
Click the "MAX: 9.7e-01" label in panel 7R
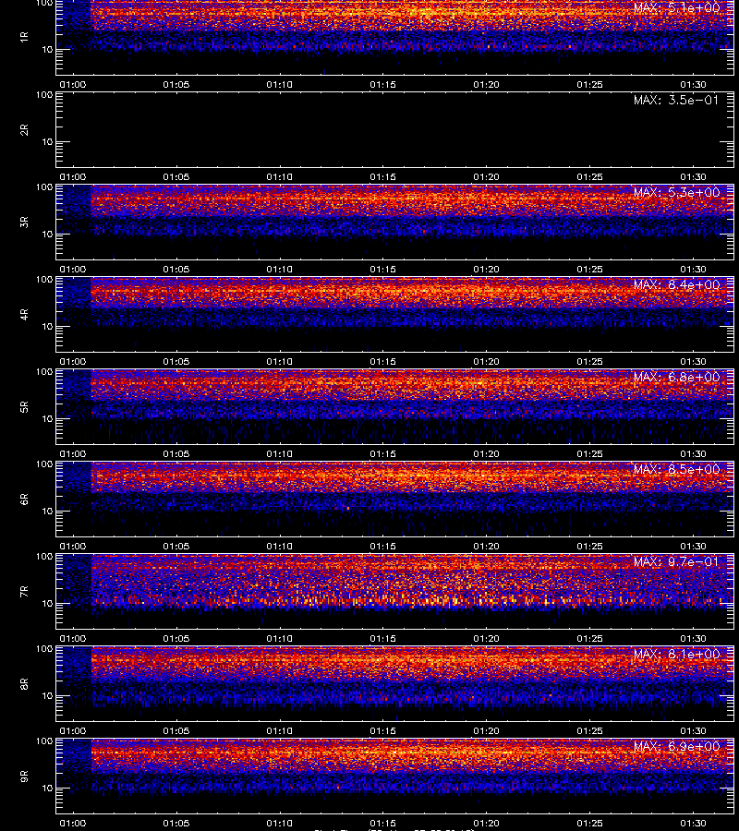[x=676, y=561]
